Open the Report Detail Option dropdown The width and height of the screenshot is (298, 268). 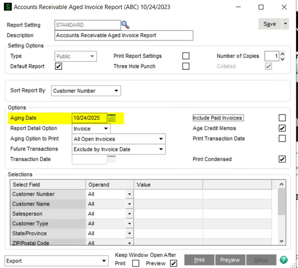tap(106, 128)
